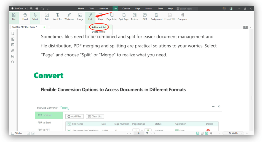
Task: Undo the last action
Action: 42,9
